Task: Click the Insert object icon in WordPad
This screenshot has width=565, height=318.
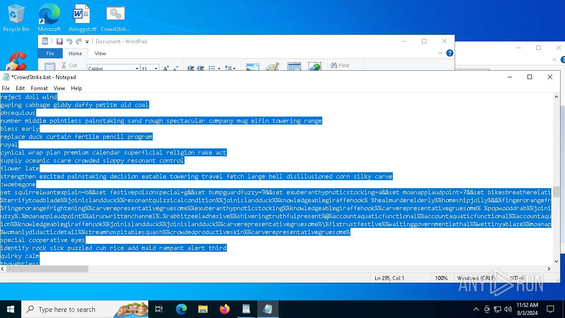Action: tap(314, 67)
